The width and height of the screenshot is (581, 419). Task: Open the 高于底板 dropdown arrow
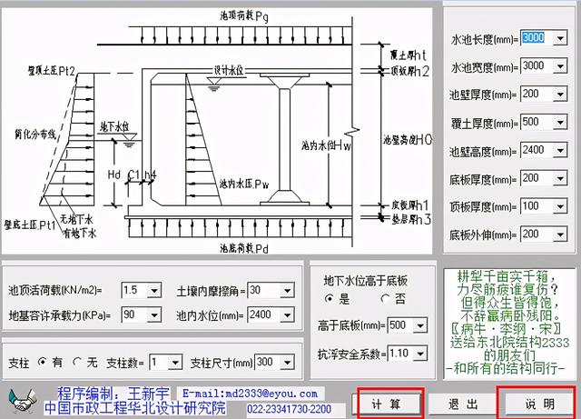click(420, 326)
